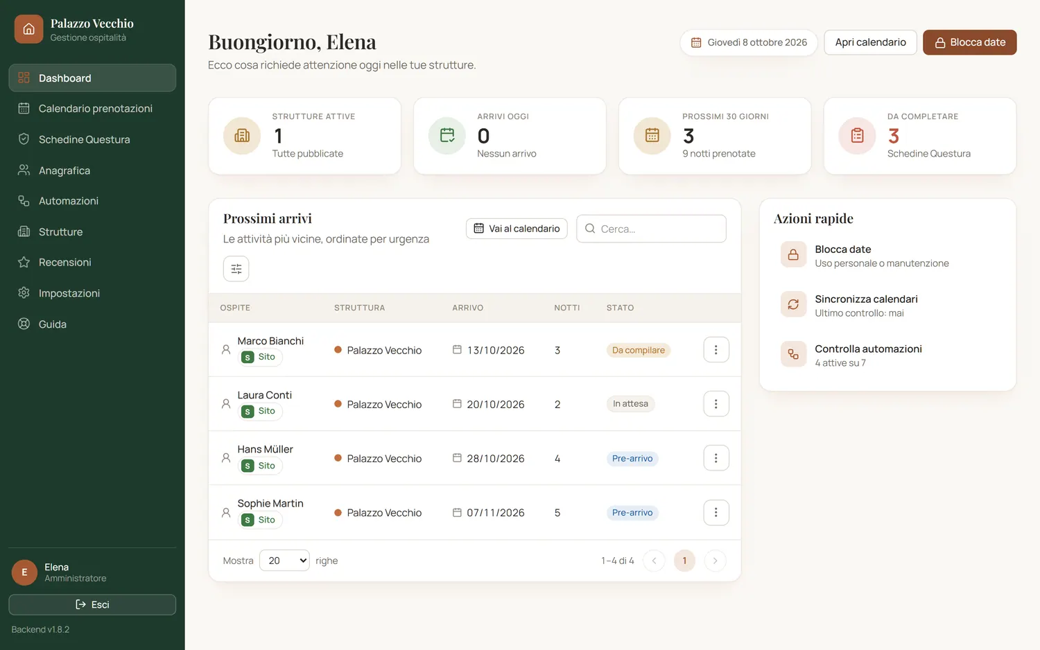The height and width of the screenshot is (650, 1040).
Task: Click the Palazzo Vecchio home logo icon
Action: (28, 29)
